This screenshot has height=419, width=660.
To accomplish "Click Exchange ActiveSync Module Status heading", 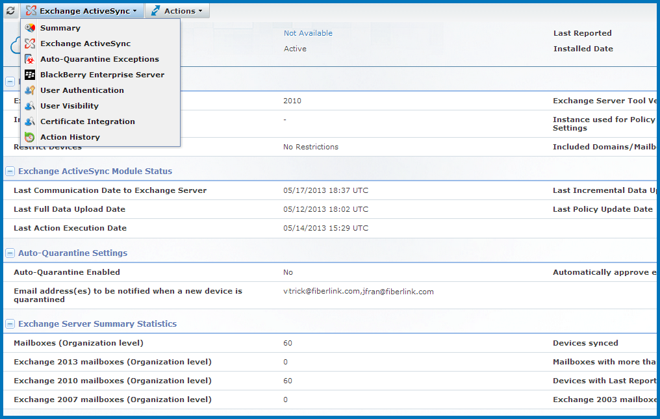I will [95, 171].
